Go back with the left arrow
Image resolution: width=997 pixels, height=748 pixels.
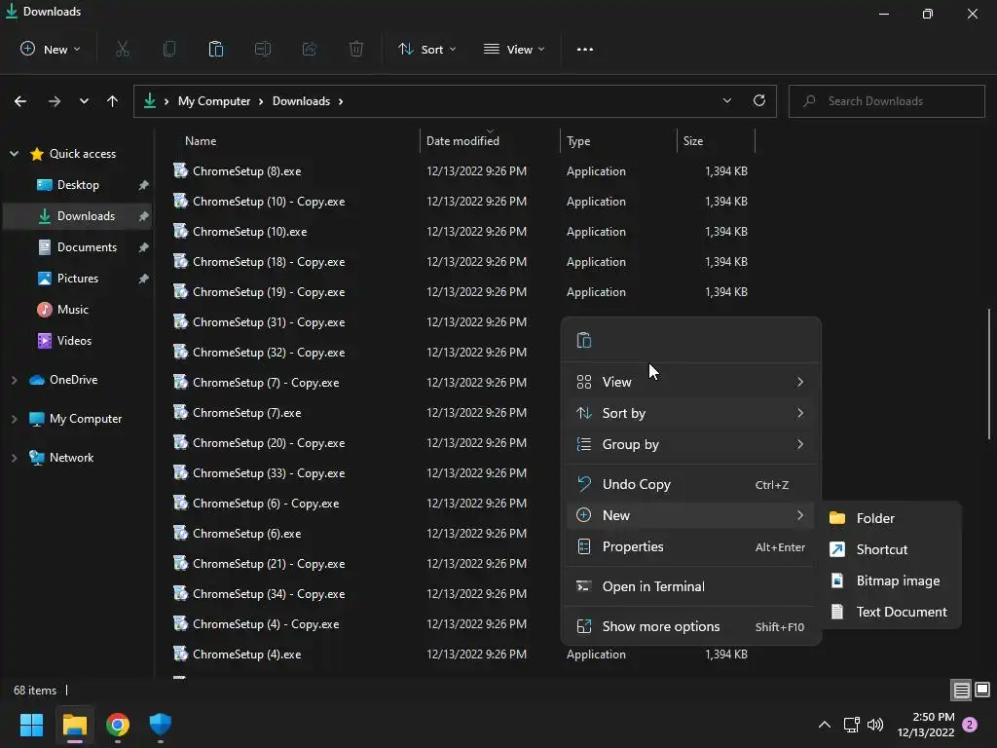[x=20, y=101]
